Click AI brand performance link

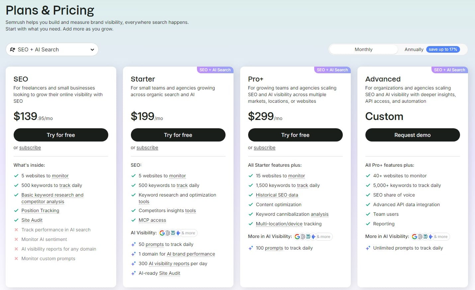(191, 254)
